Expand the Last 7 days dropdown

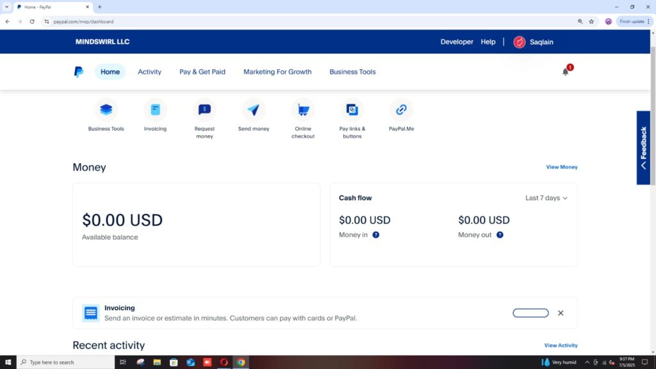click(546, 198)
